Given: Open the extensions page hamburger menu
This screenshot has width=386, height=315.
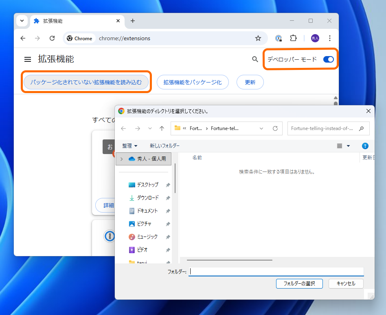Looking at the screenshot, I should click(x=27, y=59).
